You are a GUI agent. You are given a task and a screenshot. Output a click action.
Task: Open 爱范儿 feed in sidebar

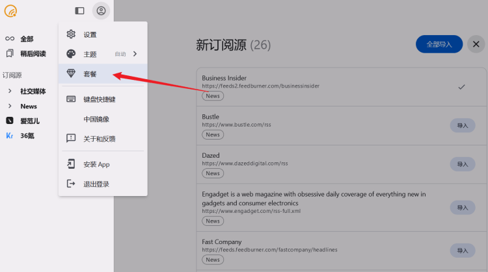click(30, 121)
